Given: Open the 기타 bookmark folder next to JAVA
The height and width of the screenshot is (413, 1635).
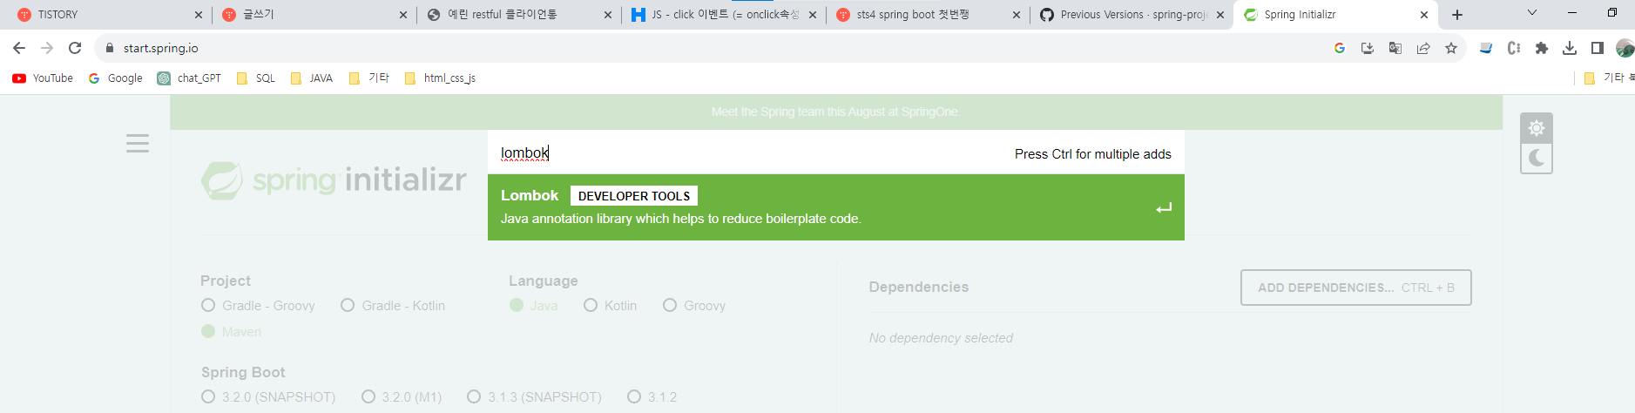Looking at the screenshot, I should click(x=369, y=78).
